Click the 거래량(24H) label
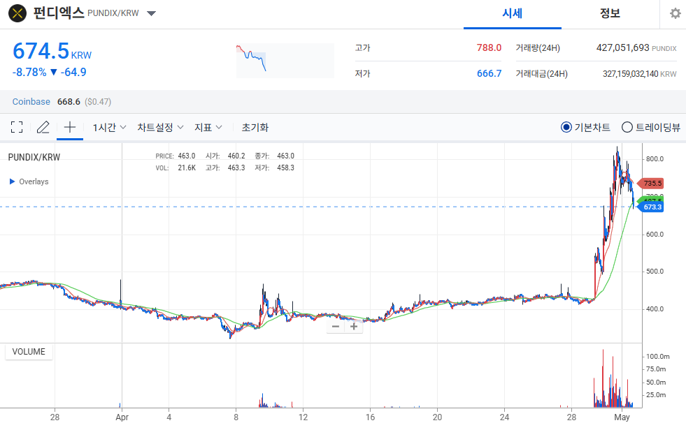Image resolution: width=686 pixels, height=423 pixels. point(538,48)
